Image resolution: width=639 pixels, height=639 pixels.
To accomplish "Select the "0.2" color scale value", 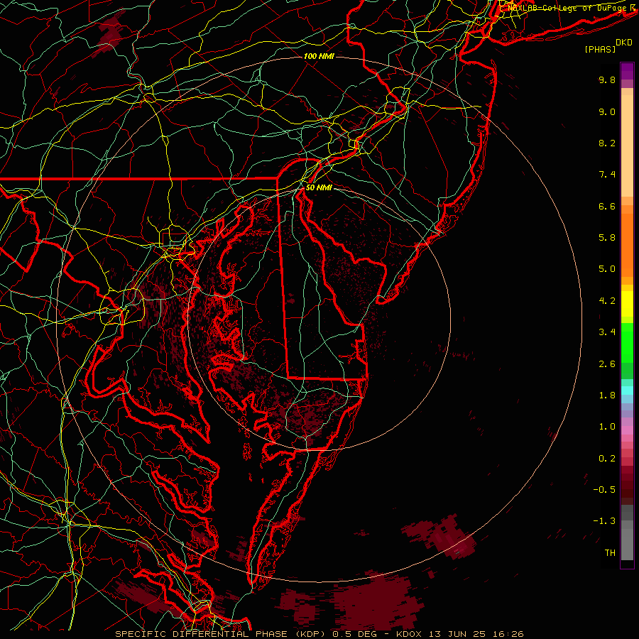I will (x=607, y=459).
